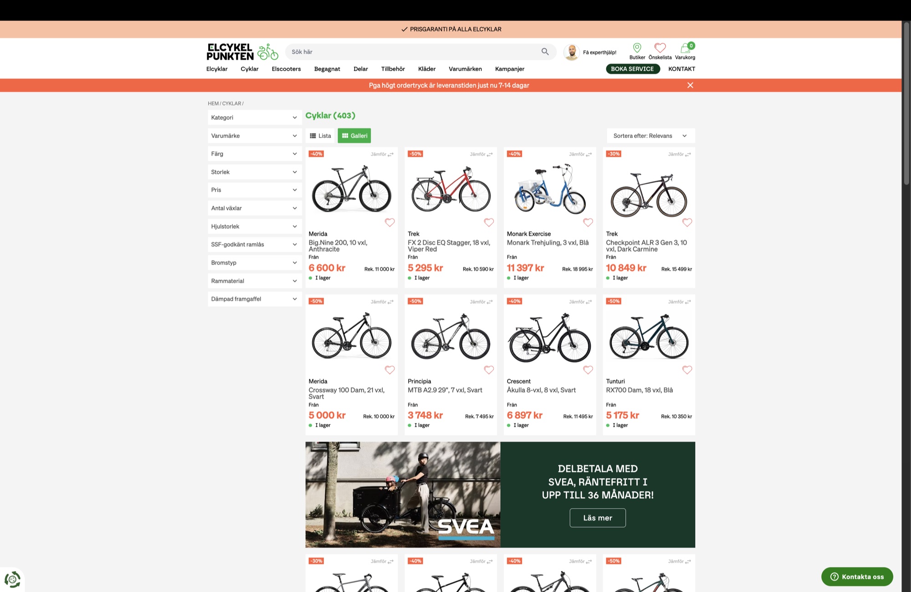
Task: Open the Cyklar menu
Action: click(x=250, y=69)
